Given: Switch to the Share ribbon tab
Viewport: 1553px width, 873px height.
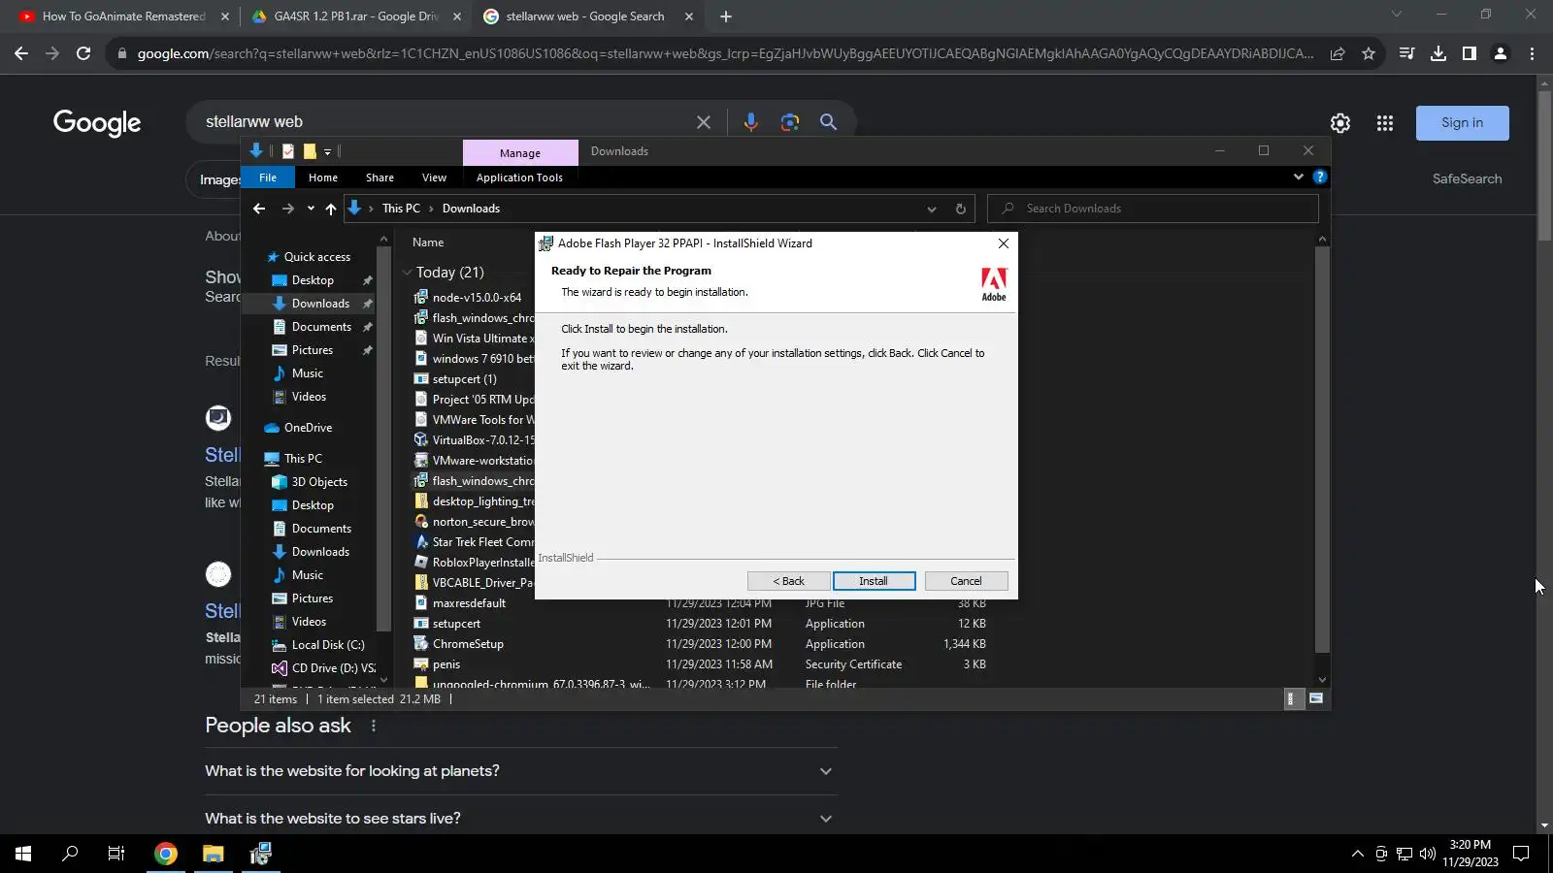Looking at the screenshot, I should tap(380, 178).
